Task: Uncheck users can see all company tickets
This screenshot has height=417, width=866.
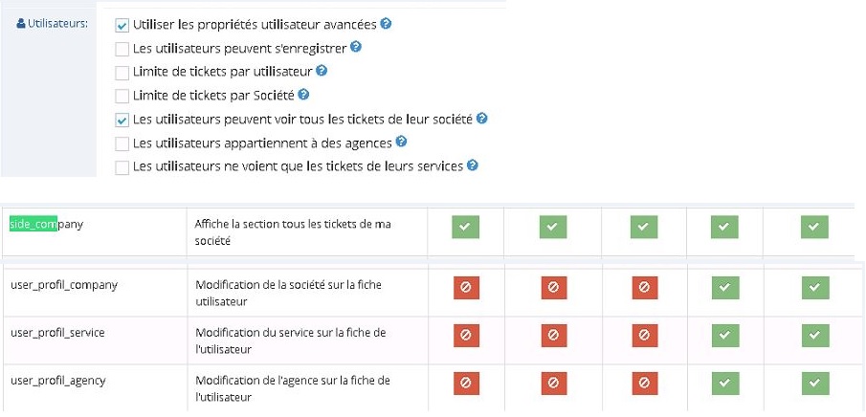Action: (x=122, y=120)
